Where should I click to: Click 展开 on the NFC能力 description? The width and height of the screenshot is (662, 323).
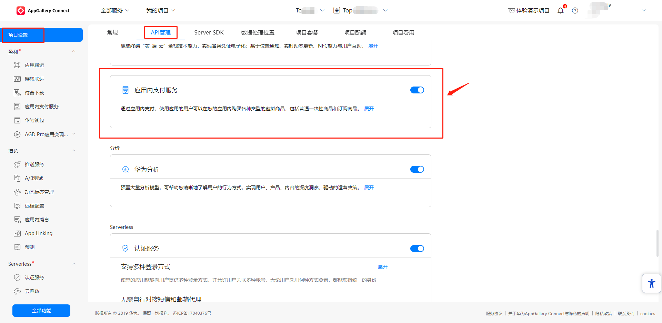[x=373, y=46]
